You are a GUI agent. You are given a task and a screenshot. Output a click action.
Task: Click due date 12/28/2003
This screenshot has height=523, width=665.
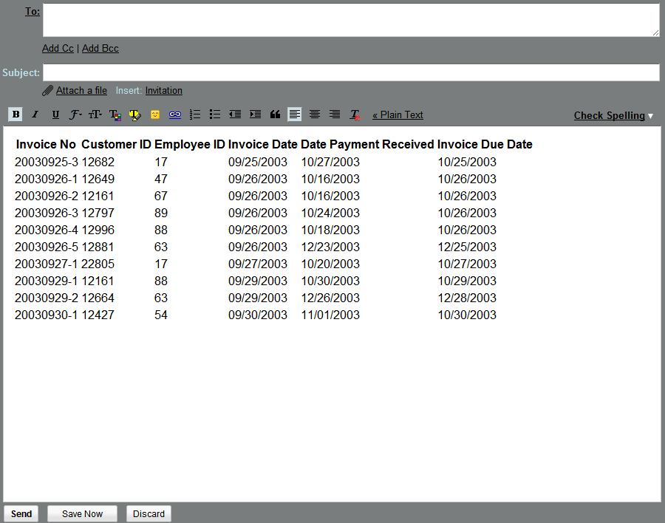coord(467,298)
